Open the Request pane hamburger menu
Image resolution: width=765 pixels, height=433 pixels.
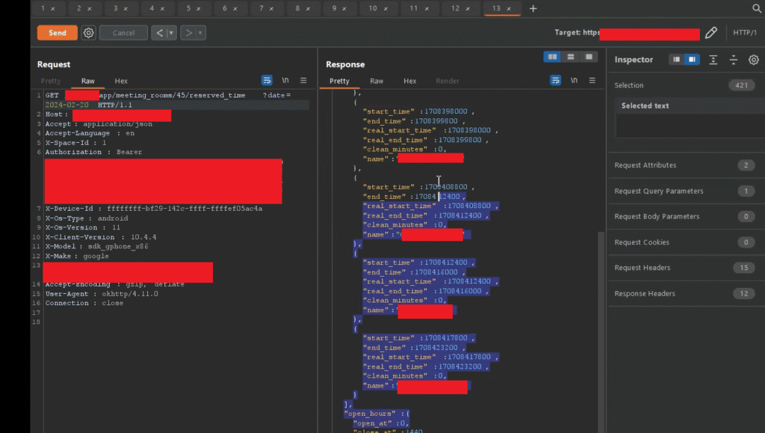[303, 81]
